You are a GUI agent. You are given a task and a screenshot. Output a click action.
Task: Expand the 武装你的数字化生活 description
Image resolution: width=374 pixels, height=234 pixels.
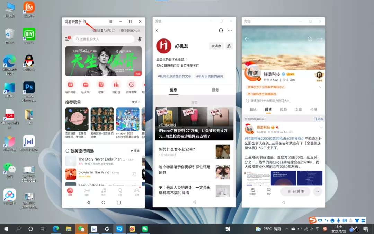point(172,60)
